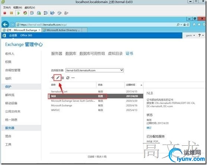Image resolution: width=207 pixels, height=165 pixels.
Task: Go to 混合 in sidebar
Action: click(8, 136)
